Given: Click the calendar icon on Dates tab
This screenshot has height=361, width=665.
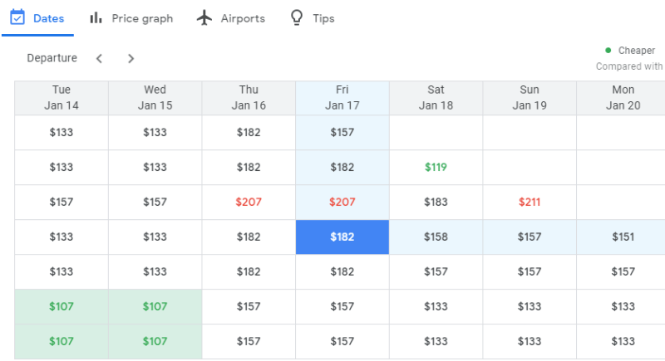Looking at the screenshot, I should click(x=17, y=17).
